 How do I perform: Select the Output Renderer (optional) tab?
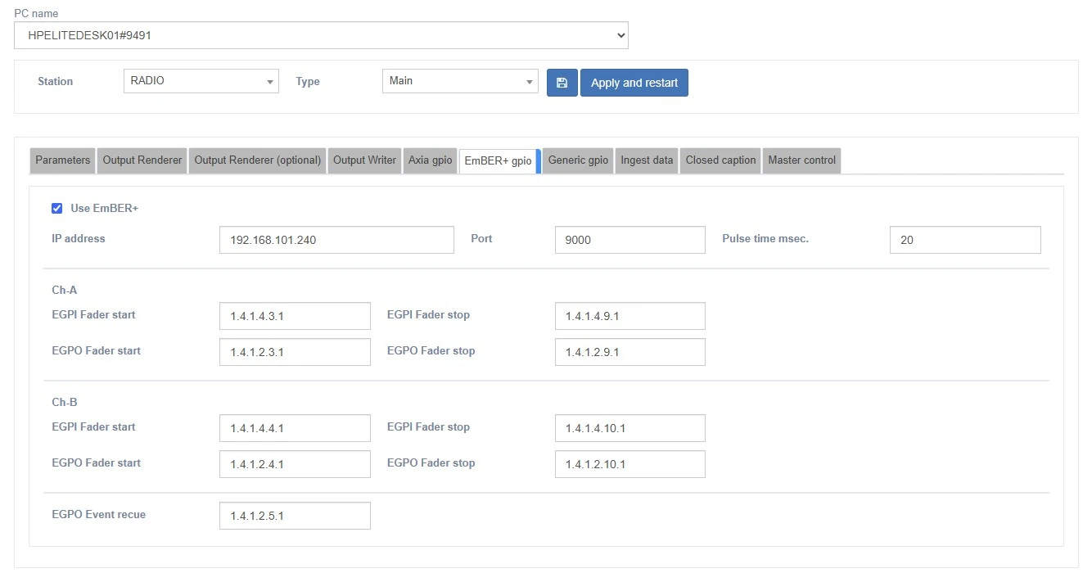[x=257, y=160]
